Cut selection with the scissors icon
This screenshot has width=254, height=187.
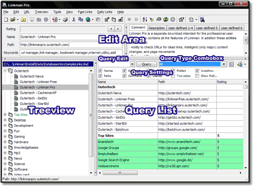74,20
